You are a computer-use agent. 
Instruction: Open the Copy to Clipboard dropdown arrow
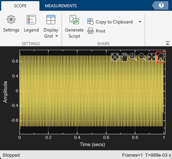click(140, 22)
